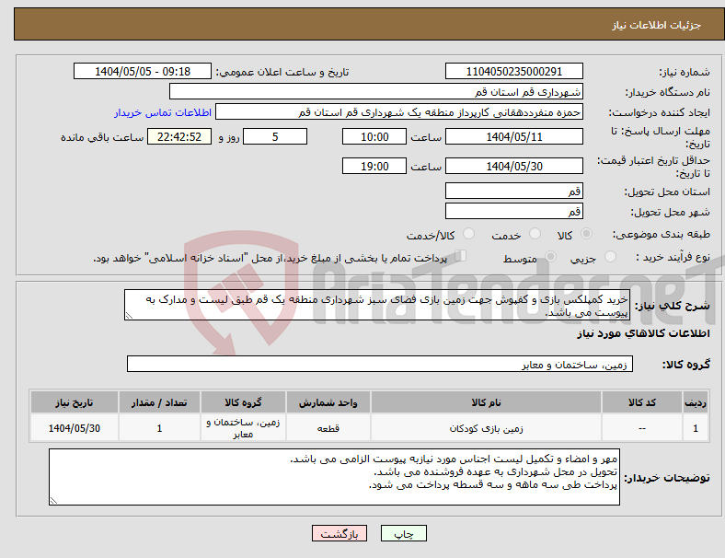Click the request creator name field

point(399,112)
